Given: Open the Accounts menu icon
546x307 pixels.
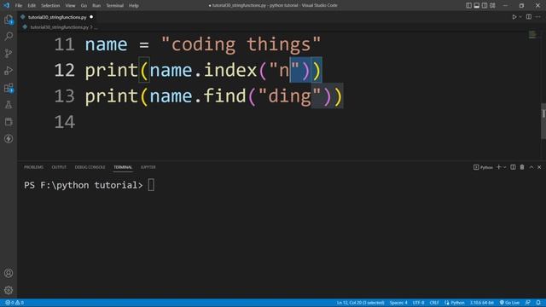Looking at the screenshot, I should [x=9, y=273].
